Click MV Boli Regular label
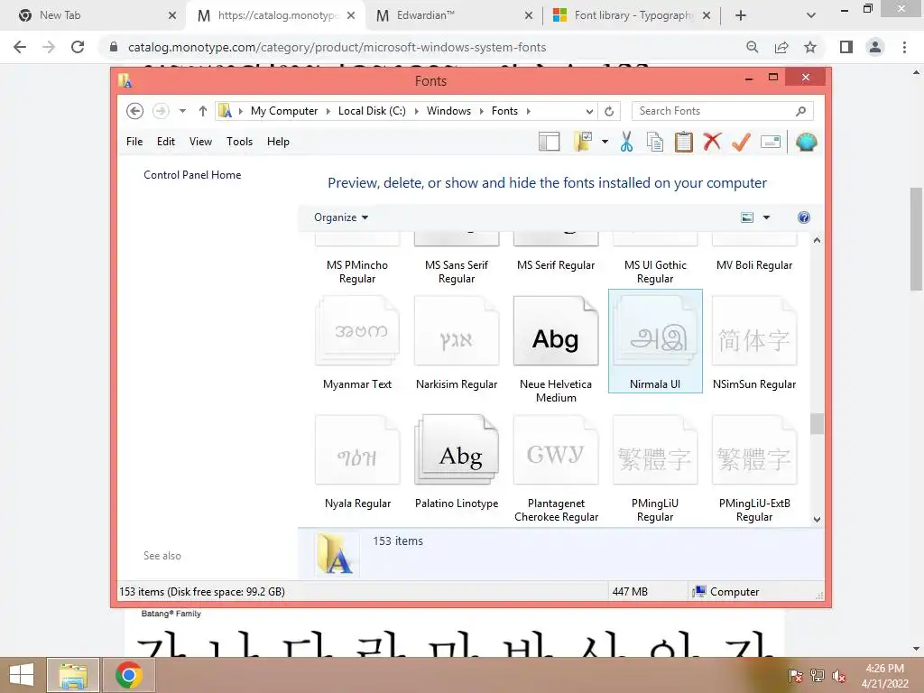This screenshot has height=693, width=924. click(754, 265)
